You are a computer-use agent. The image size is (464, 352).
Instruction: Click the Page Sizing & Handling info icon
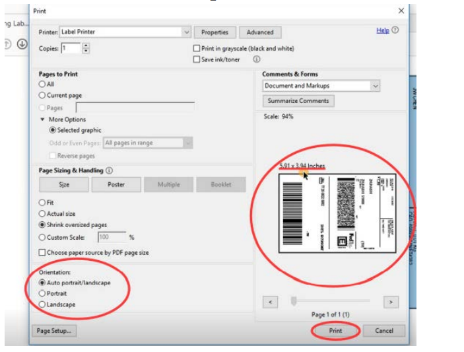(109, 170)
